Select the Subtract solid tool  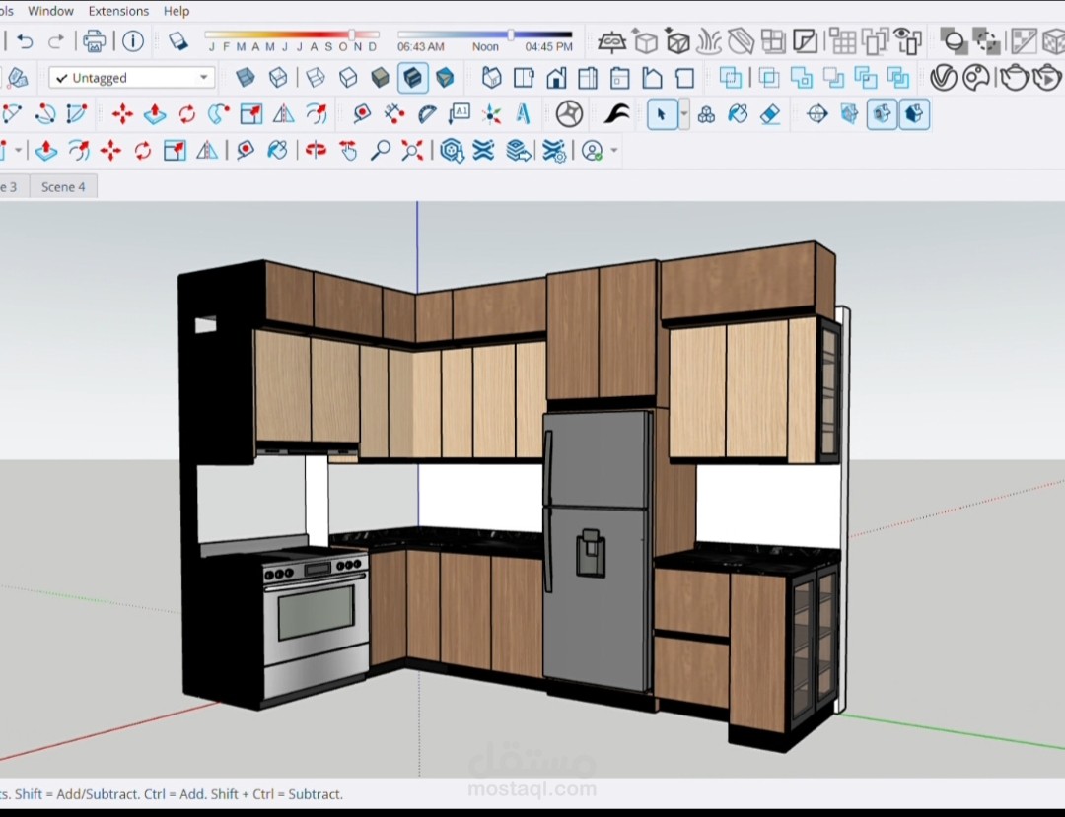[x=833, y=78]
